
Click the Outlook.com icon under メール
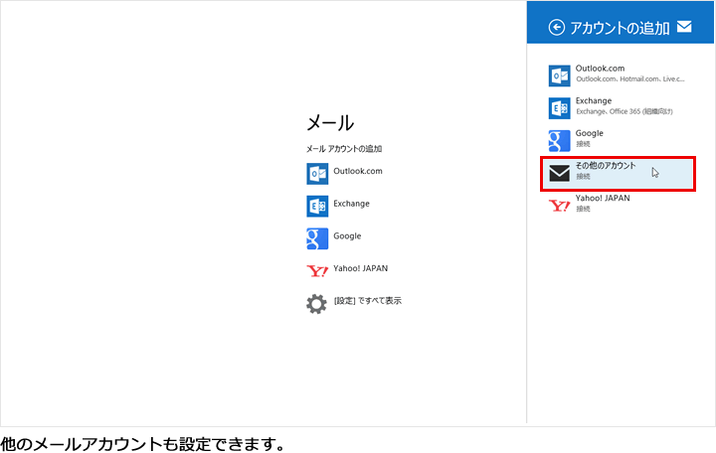pyautogui.click(x=317, y=174)
